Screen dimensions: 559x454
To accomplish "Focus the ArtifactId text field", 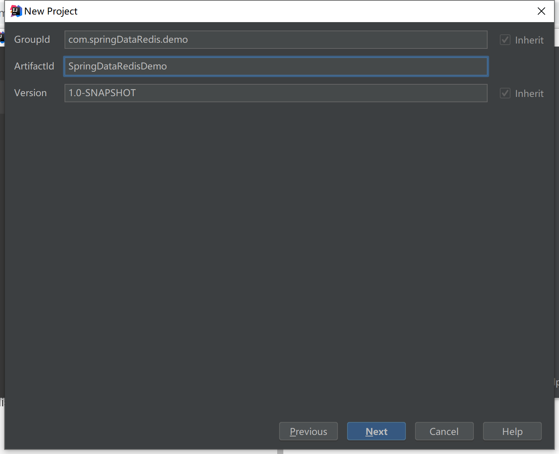I will point(276,66).
